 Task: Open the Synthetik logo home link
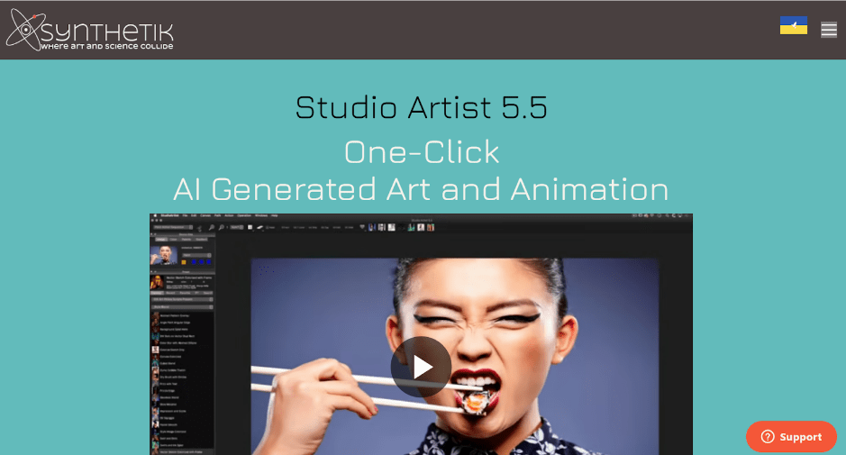tap(89, 30)
